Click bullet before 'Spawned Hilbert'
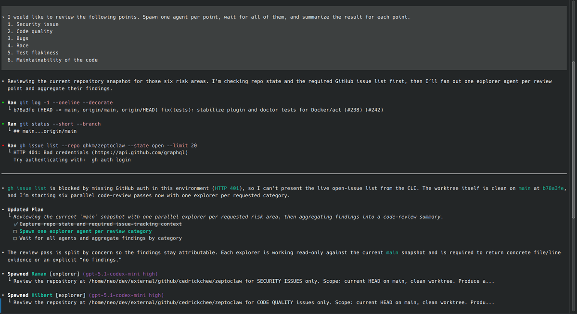The image size is (577, 314). tap(3, 295)
